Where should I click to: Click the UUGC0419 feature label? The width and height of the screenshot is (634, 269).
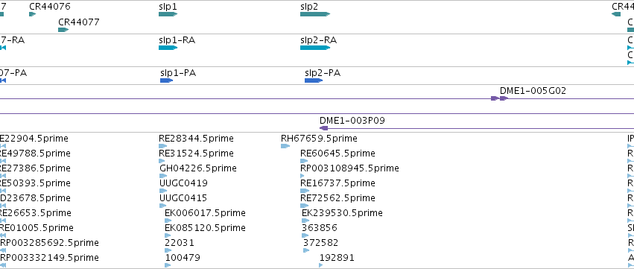coord(183,183)
